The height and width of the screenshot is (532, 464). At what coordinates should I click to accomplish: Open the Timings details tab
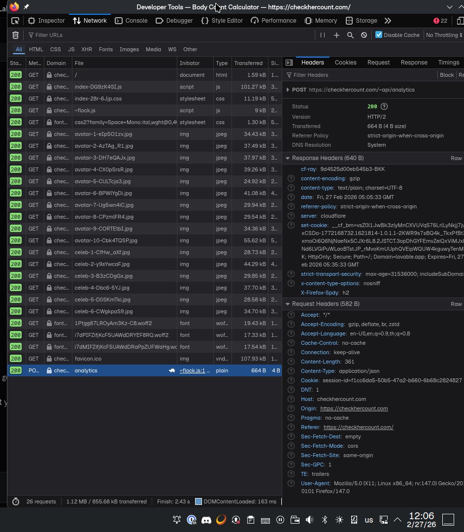coord(448,63)
